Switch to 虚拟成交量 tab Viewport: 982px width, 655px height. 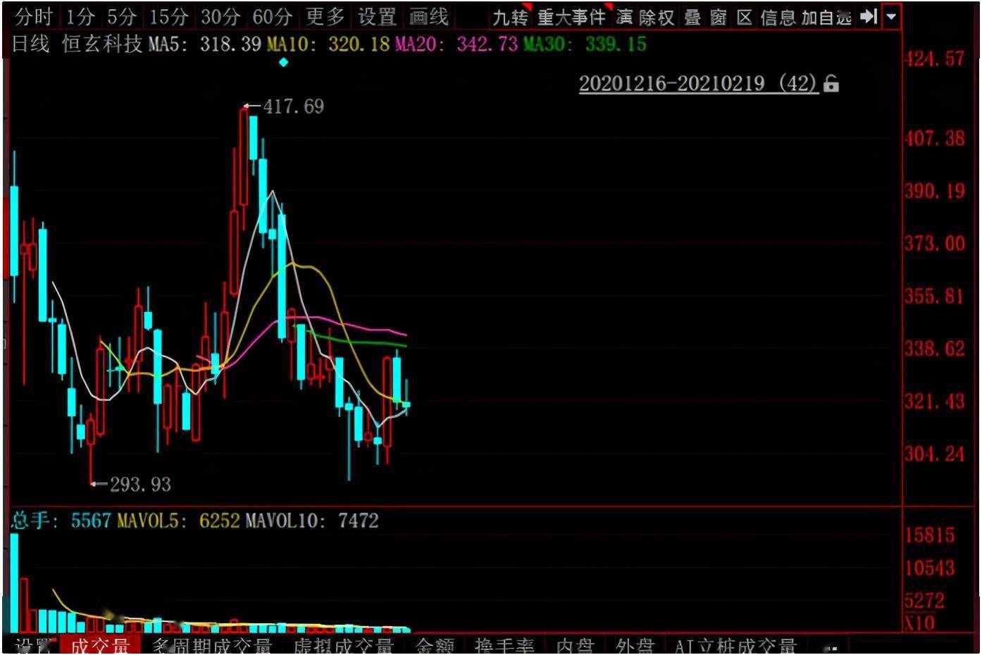344,645
